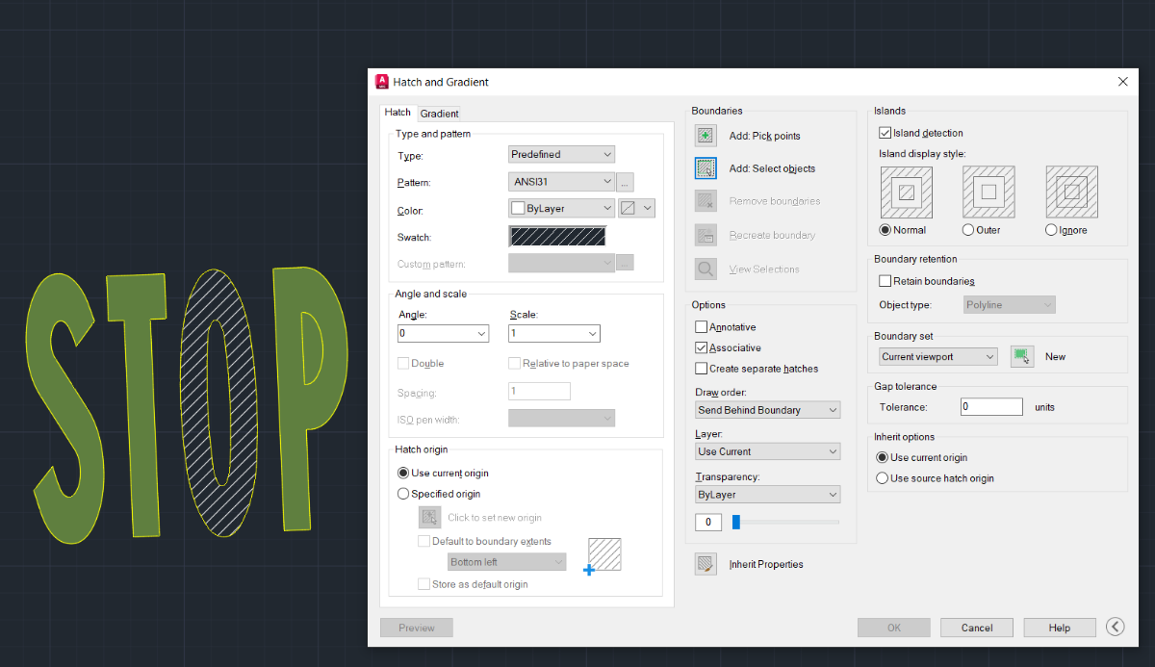Click the Cancel button

coord(977,628)
